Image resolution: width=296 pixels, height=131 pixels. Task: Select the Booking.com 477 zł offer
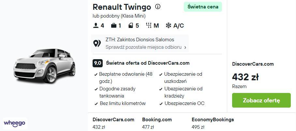click(x=157, y=123)
